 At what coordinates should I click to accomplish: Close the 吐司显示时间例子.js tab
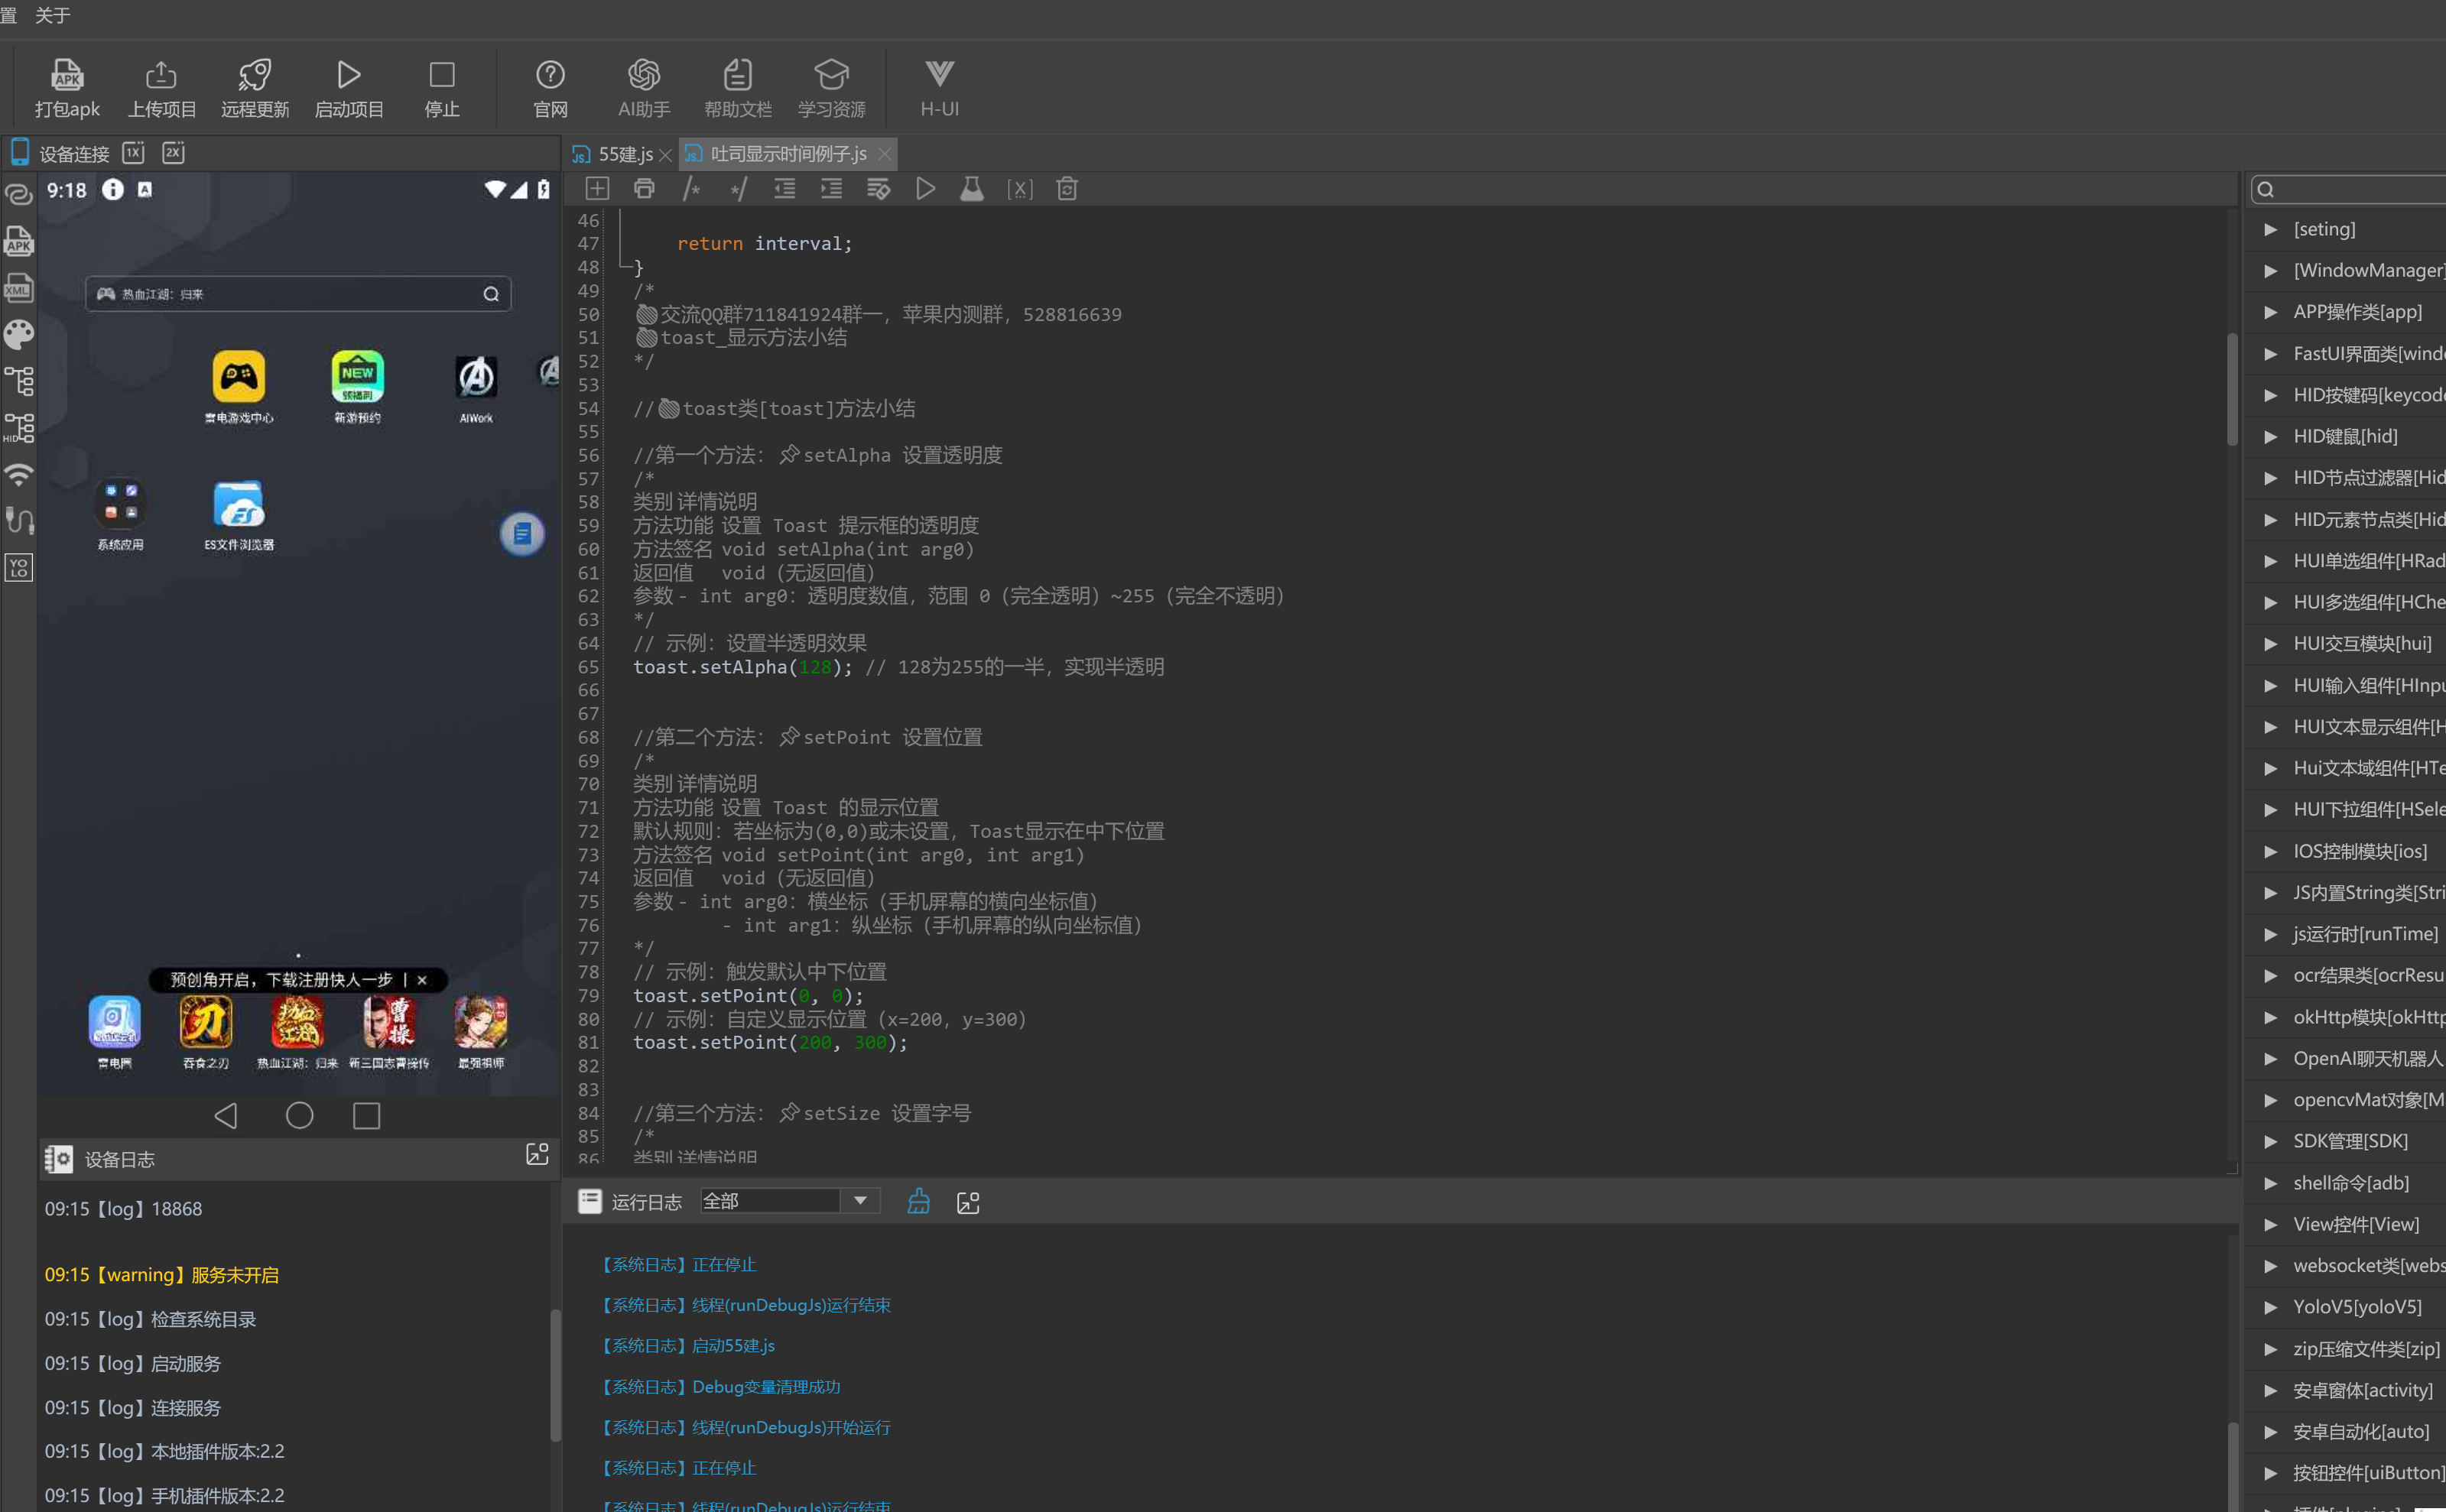click(x=884, y=154)
